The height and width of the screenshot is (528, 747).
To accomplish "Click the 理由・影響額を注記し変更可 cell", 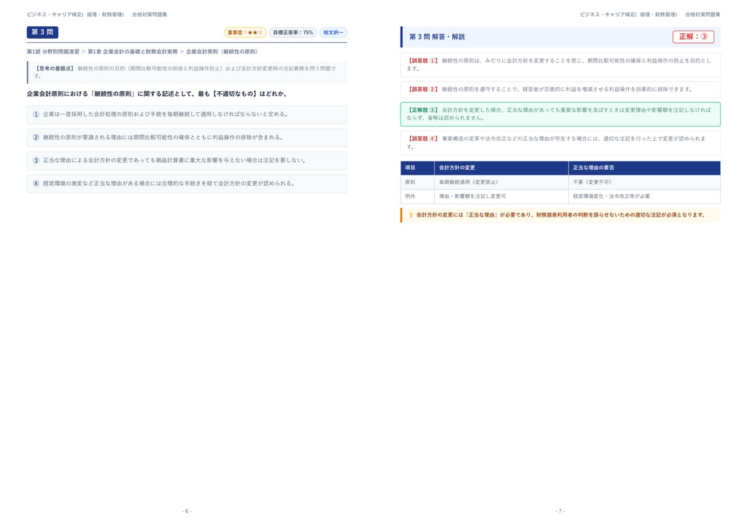I will [x=501, y=196].
